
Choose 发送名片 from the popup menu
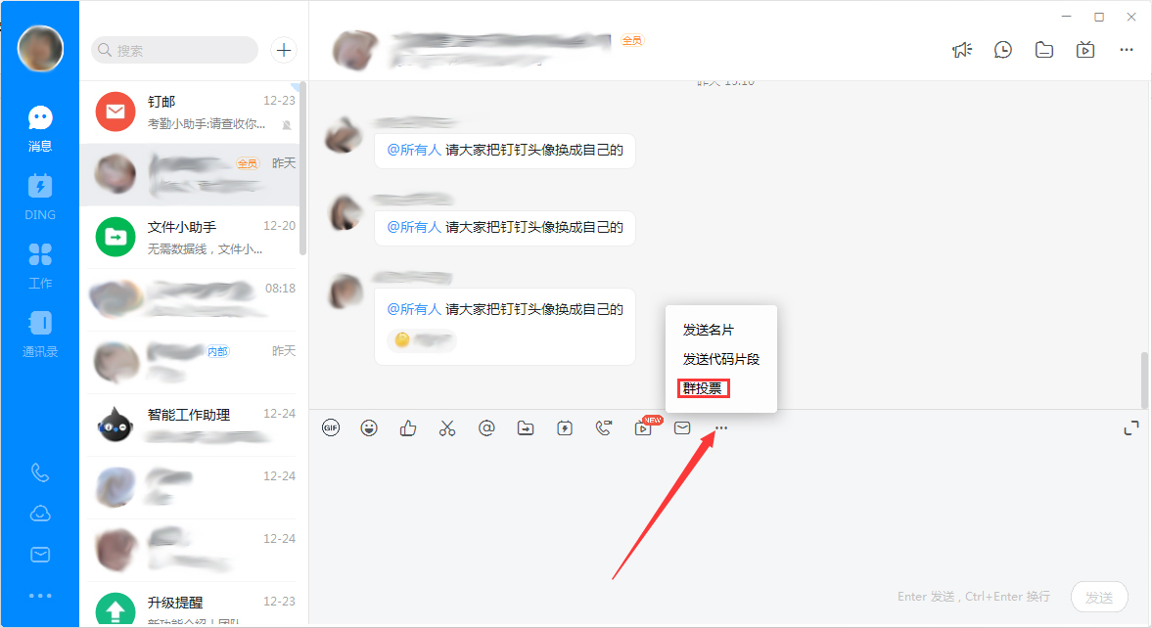(x=709, y=330)
